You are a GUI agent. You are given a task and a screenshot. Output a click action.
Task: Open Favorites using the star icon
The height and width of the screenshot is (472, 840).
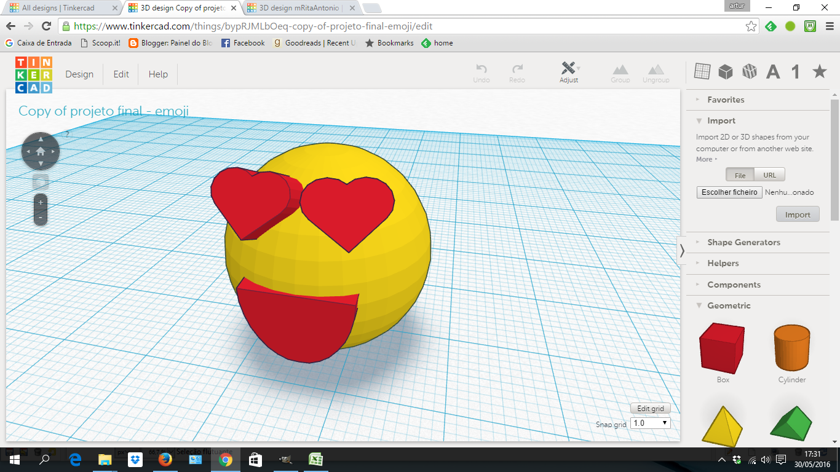[819, 71]
